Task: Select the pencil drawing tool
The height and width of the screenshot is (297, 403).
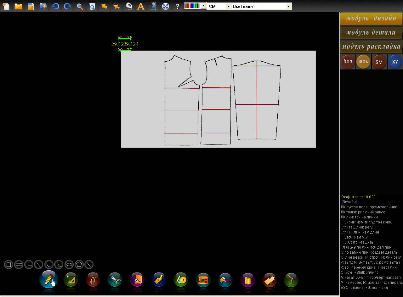Action: click(x=48, y=279)
